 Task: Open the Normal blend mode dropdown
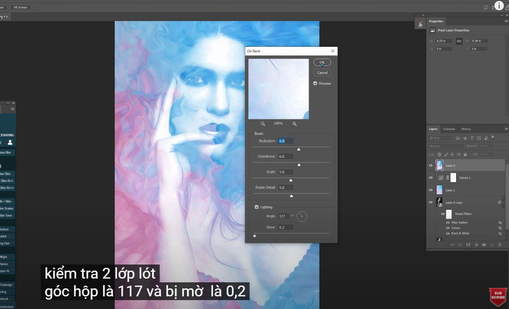(x=446, y=146)
